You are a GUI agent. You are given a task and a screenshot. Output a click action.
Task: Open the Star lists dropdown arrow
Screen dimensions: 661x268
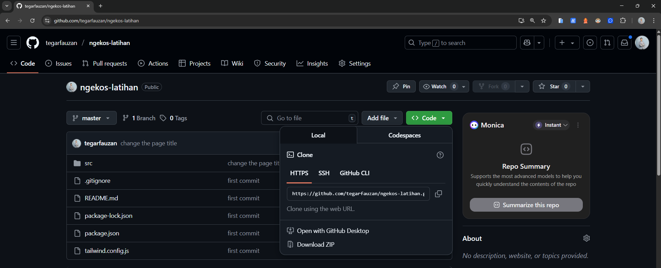[583, 87]
